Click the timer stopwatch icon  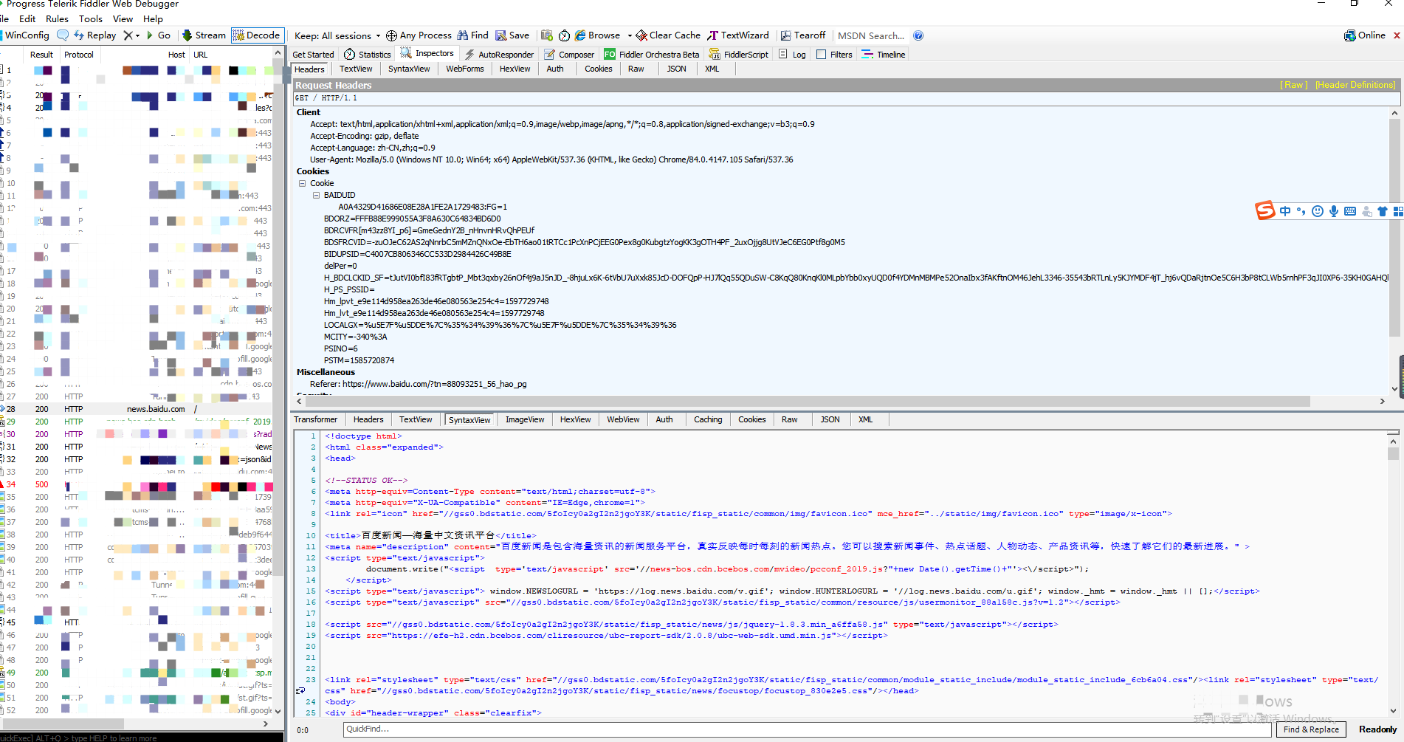click(565, 35)
